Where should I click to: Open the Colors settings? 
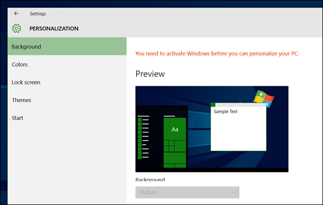(x=67, y=65)
